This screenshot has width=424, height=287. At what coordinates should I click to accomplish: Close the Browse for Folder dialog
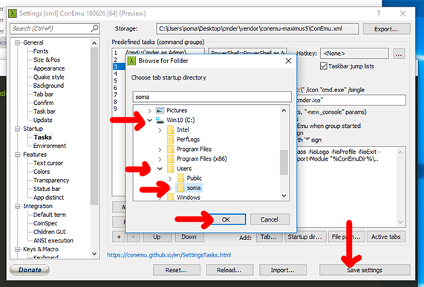(289, 61)
